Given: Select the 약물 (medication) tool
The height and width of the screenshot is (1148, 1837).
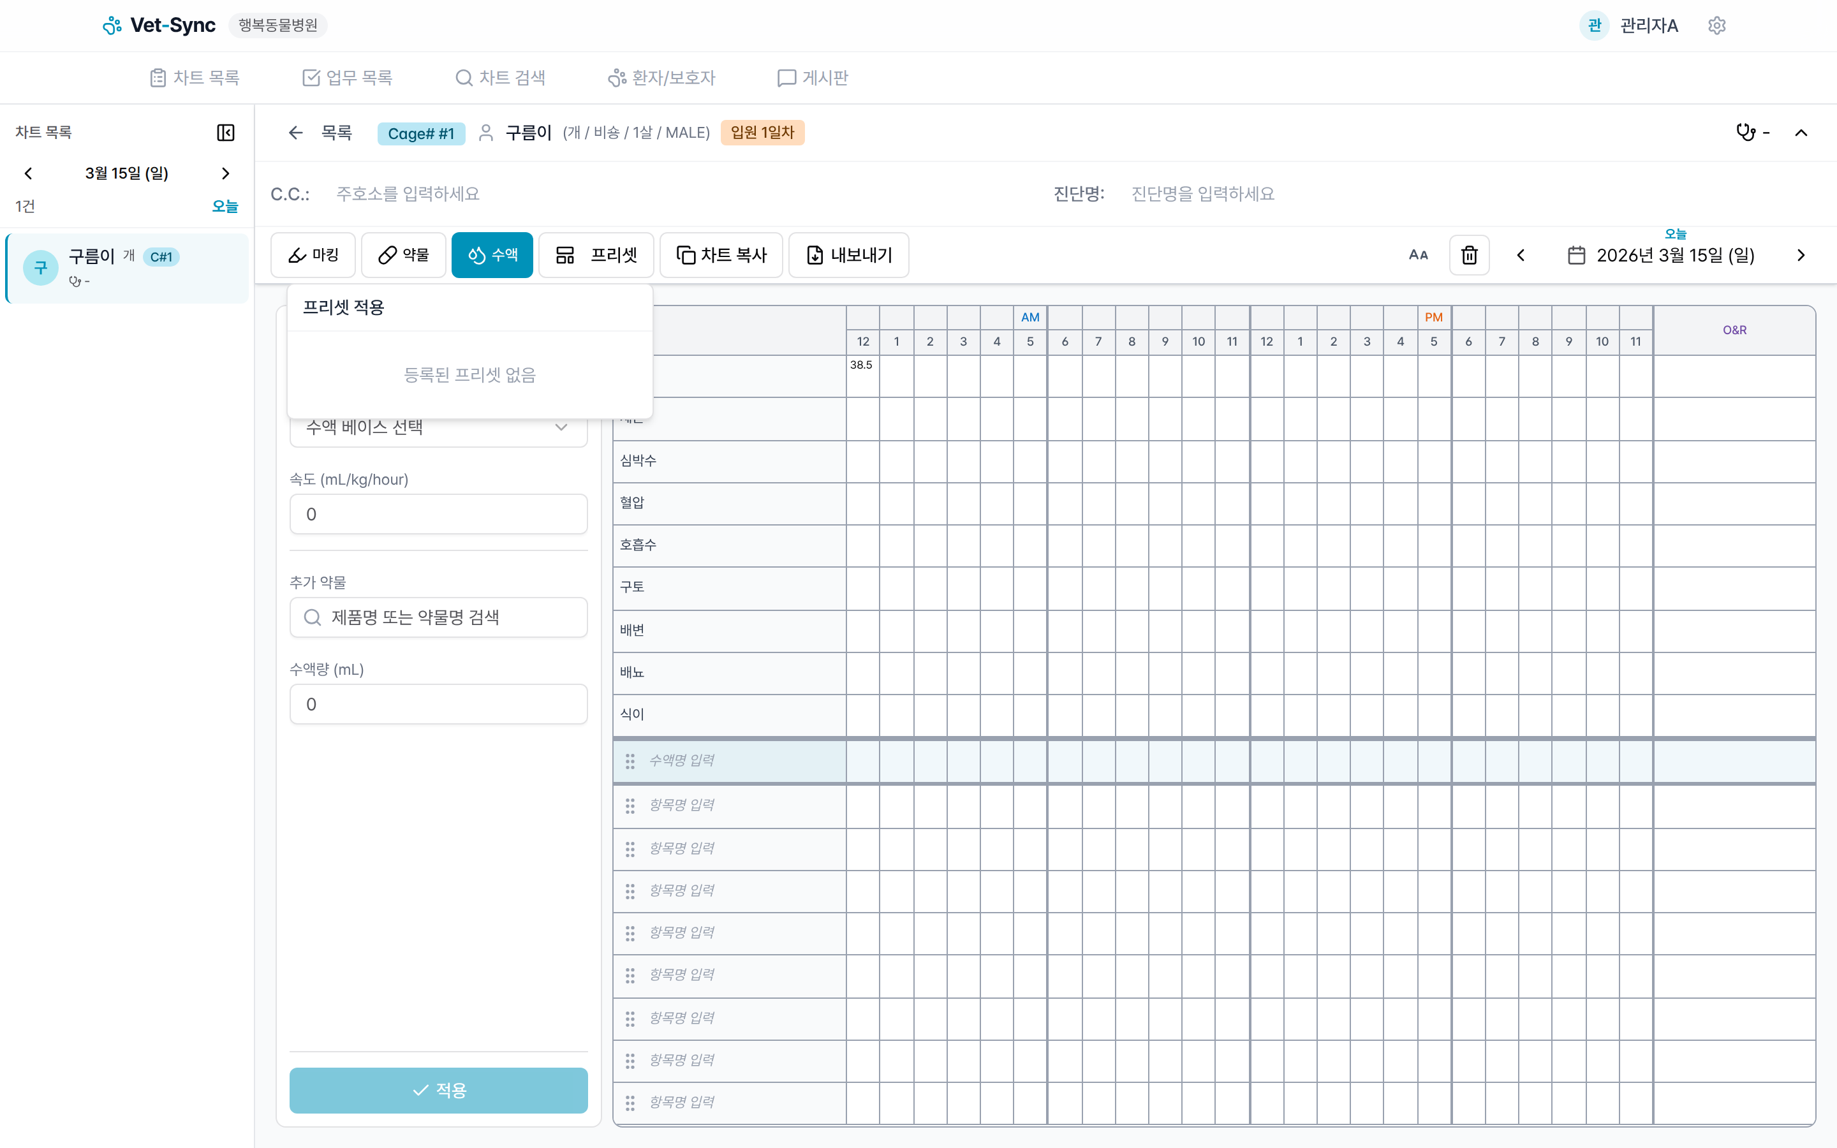Looking at the screenshot, I should (x=403, y=254).
